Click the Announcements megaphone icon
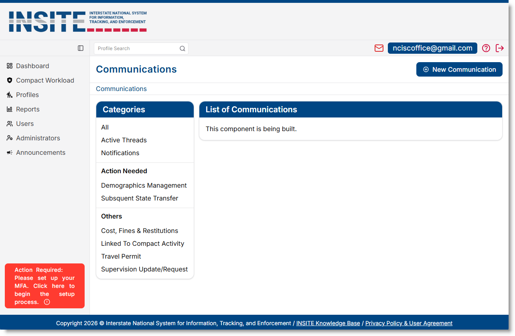This screenshot has height=336, width=515. tap(10, 152)
